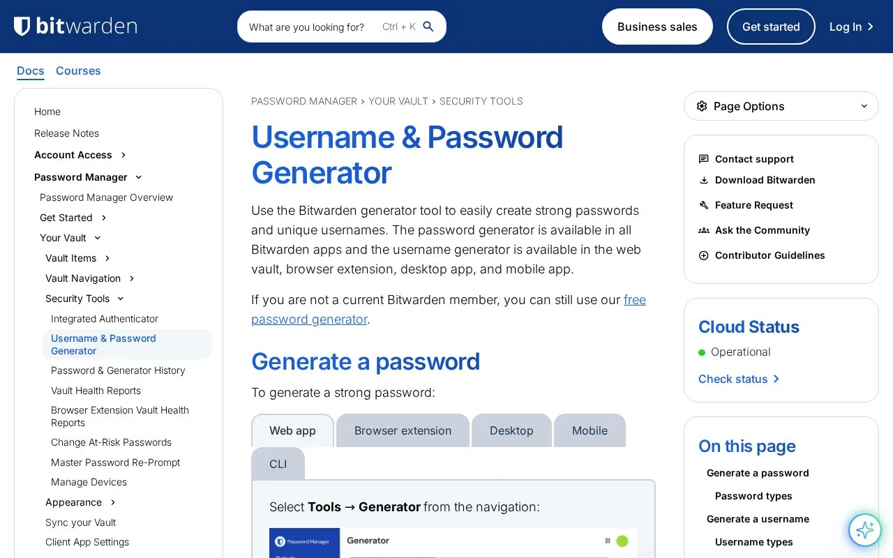Click the Business sales button

tap(657, 27)
